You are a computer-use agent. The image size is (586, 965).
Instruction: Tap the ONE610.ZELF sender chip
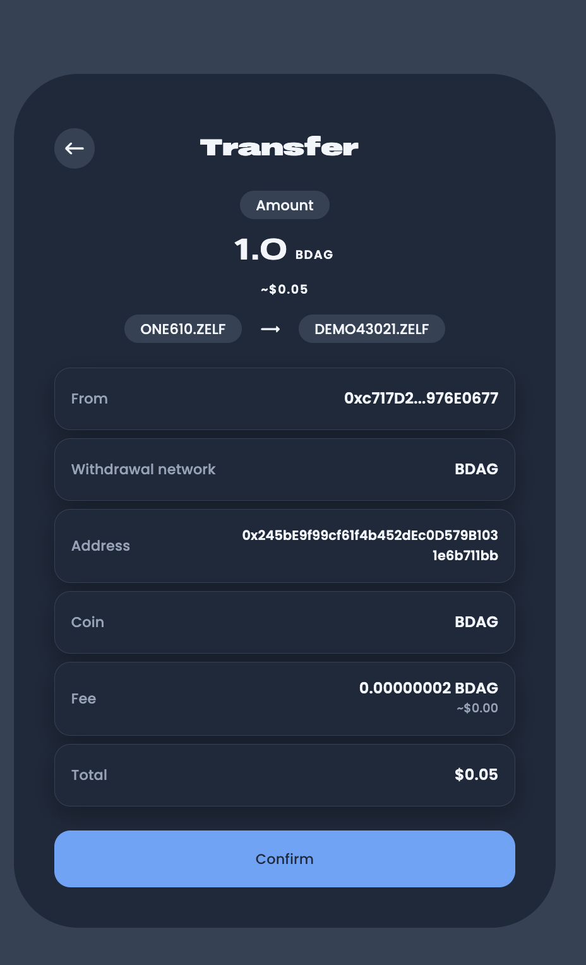[x=183, y=329]
